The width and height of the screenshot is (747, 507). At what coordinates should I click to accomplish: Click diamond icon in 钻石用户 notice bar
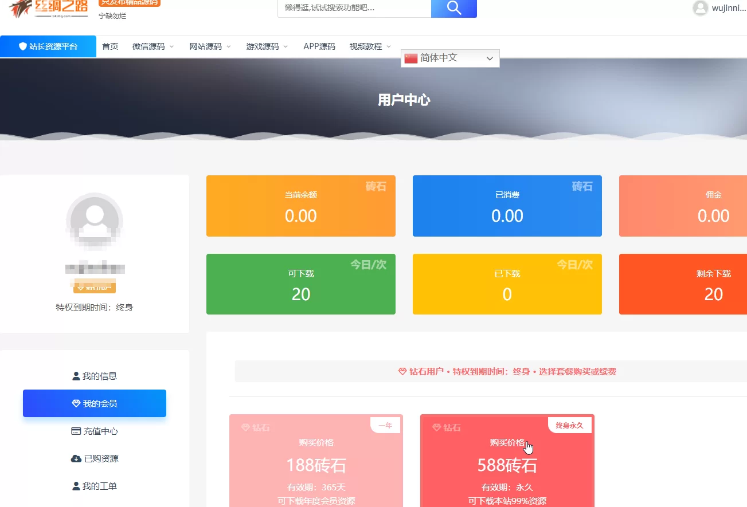tap(402, 372)
